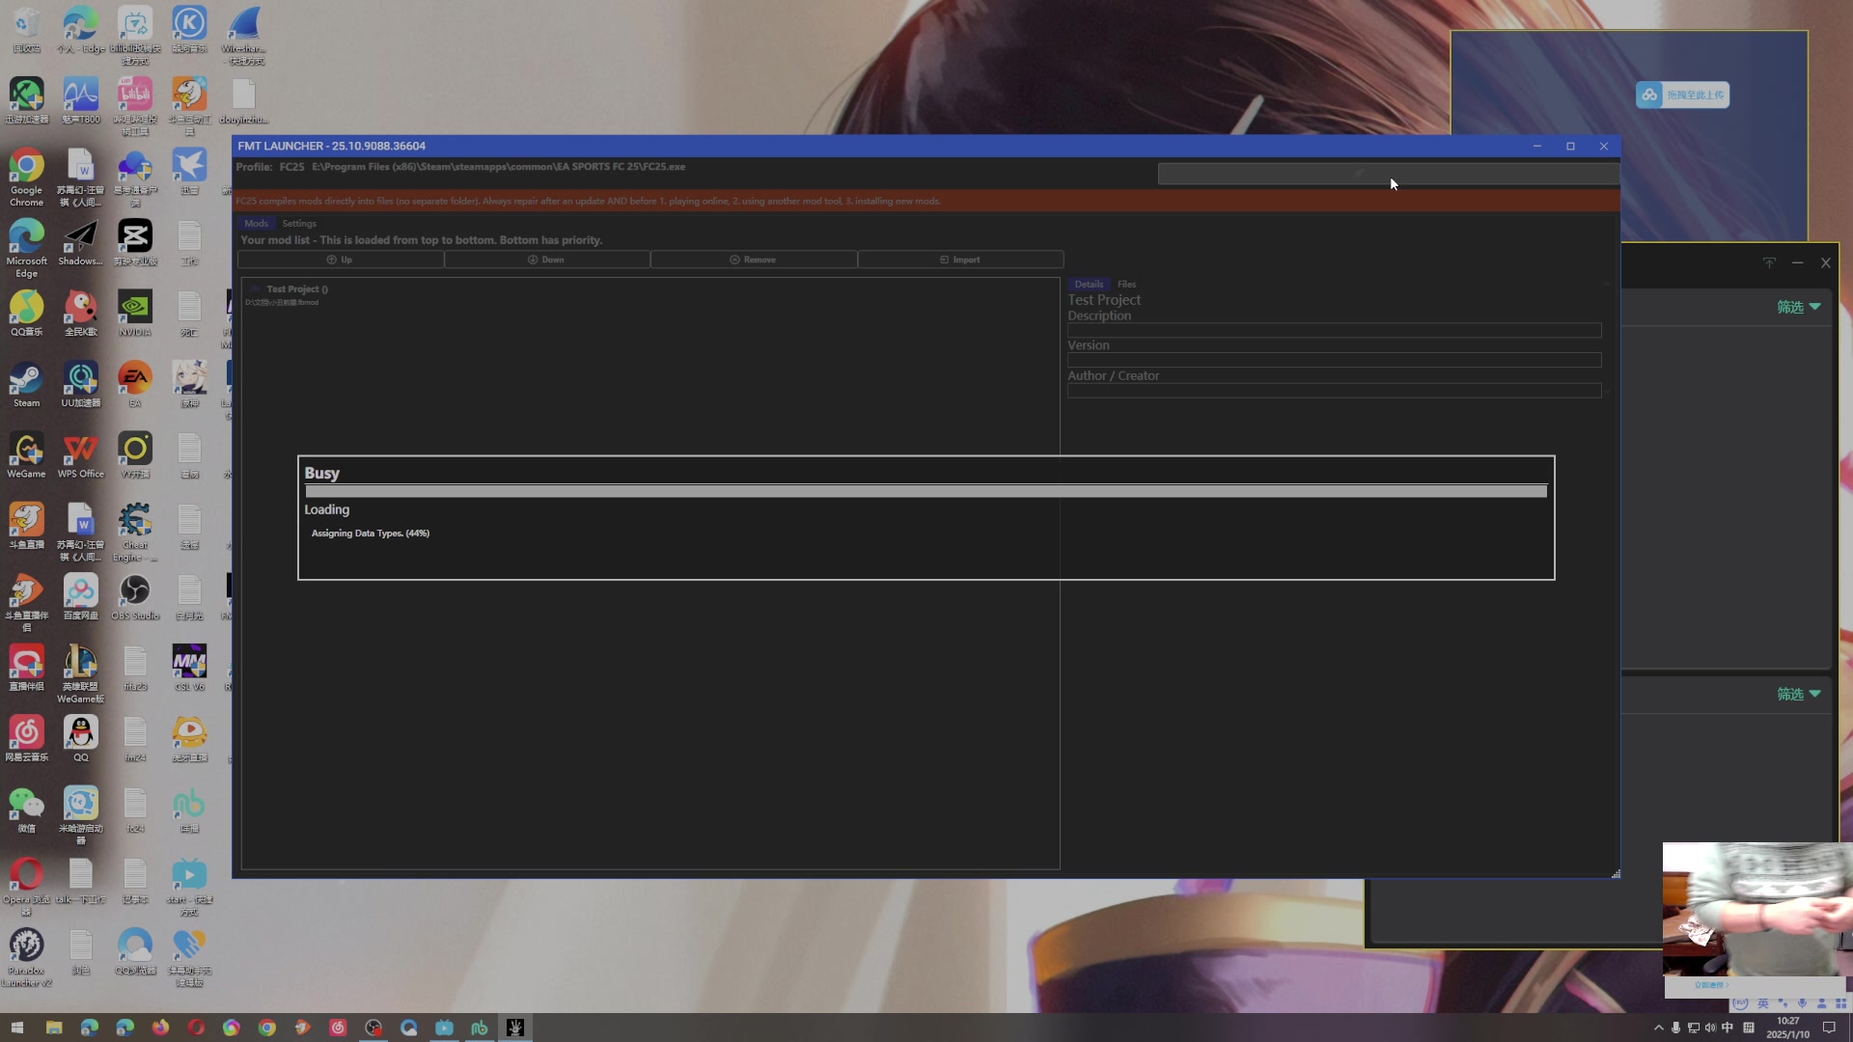Open the Recycle Bin desktop icon

[x=26, y=30]
